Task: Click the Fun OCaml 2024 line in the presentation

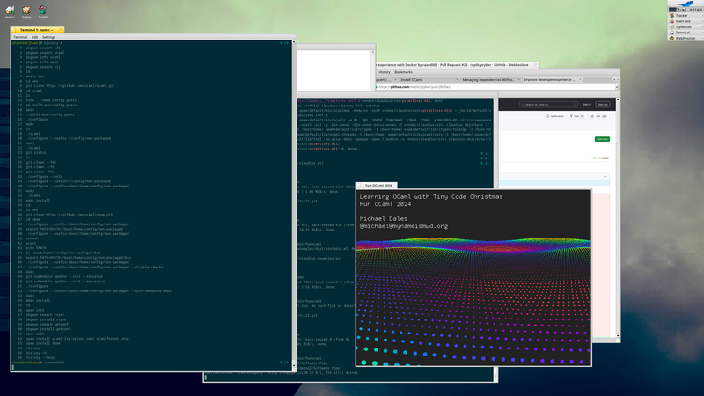Action: [385, 204]
